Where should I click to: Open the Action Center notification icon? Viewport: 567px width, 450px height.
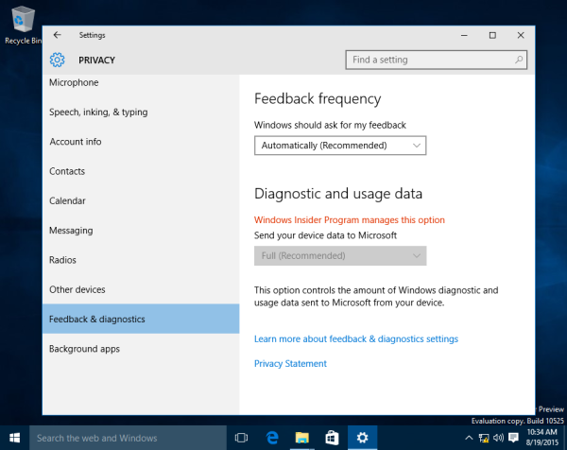(513, 438)
